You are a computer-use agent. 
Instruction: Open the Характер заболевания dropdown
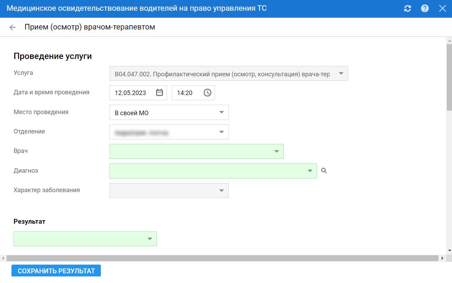pos(221,191)
